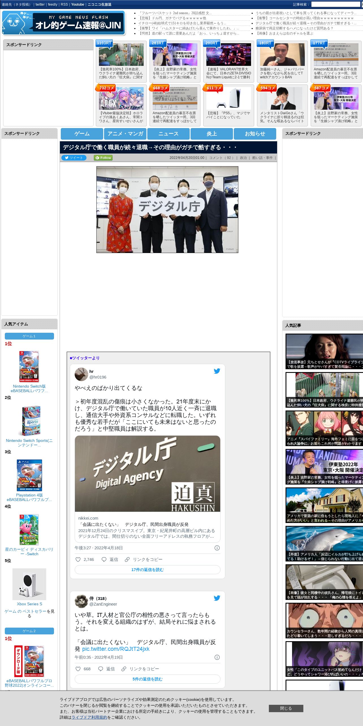Click the @hr0196 handle
Screen dimensions: 363x726
pyautogui.click(x=98, y=377)
